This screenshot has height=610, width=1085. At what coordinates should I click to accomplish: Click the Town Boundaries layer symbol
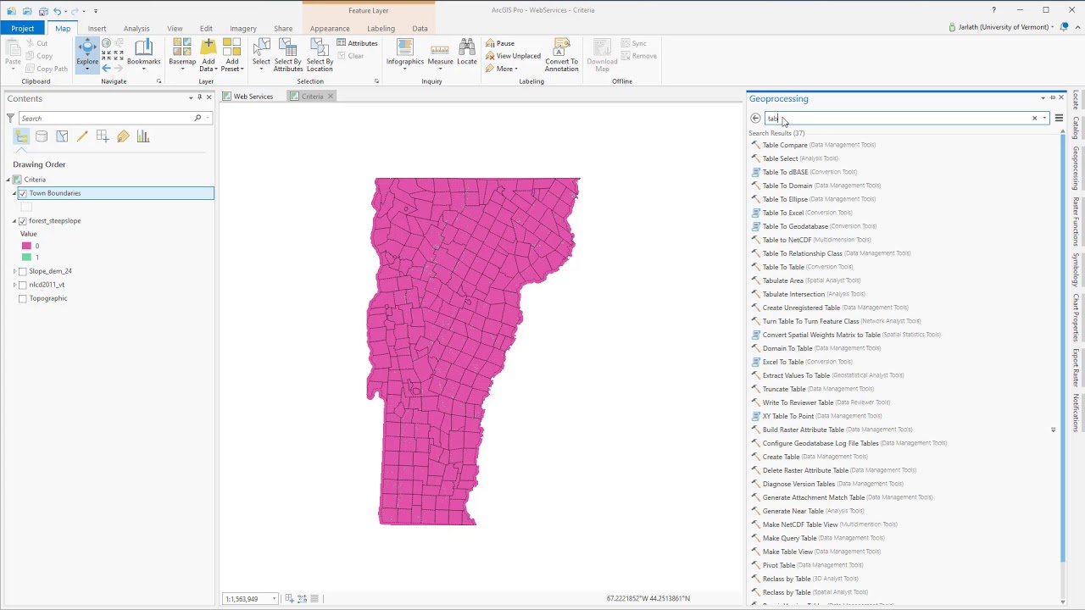click(x=26, y=207)
